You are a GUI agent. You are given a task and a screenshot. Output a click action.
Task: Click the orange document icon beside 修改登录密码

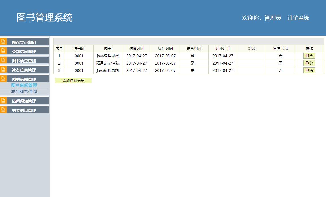(x=3, y=41)
